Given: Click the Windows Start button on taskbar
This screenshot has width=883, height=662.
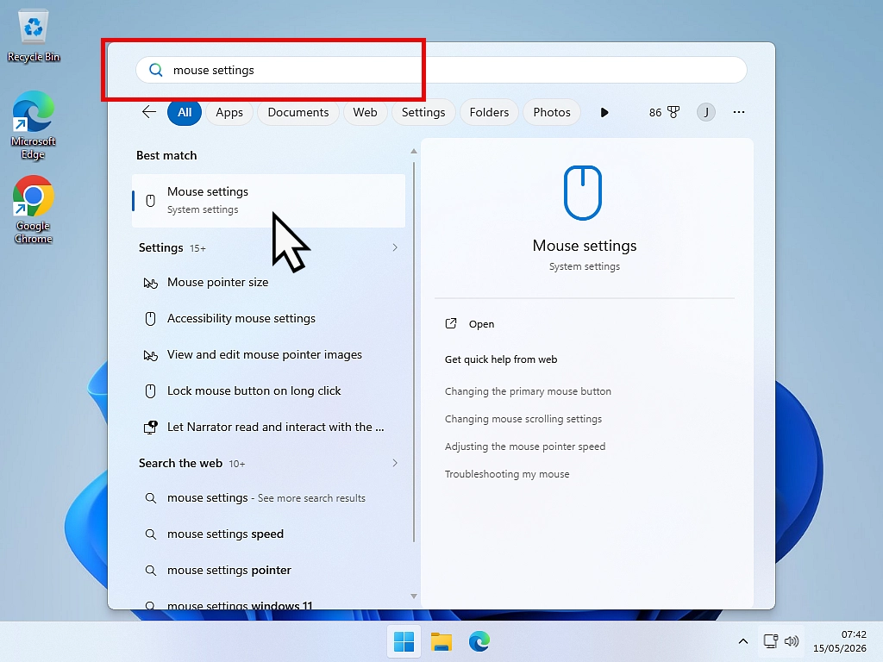Looking at the screenshot, I should point(404,641).
